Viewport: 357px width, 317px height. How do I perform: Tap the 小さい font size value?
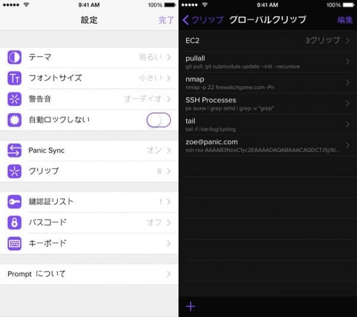point(151,78)
